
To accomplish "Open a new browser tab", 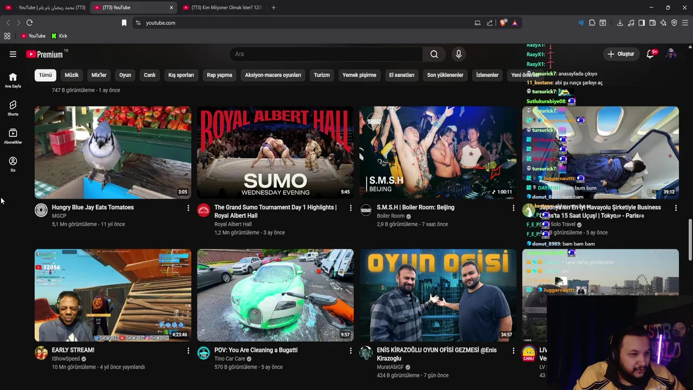I will [x=273, y=8].
